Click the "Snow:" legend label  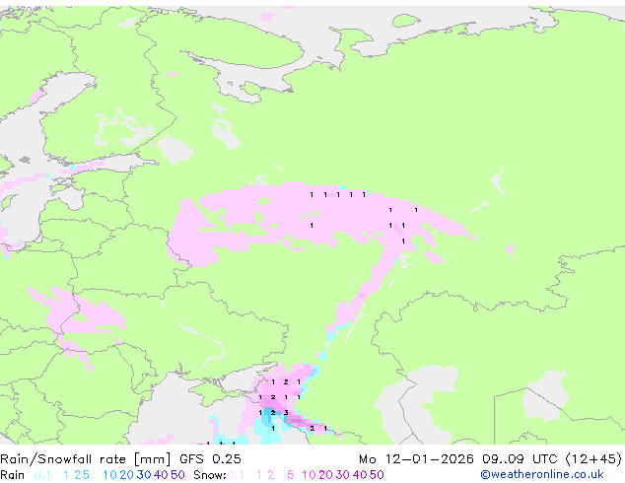(x=210, y=475)
